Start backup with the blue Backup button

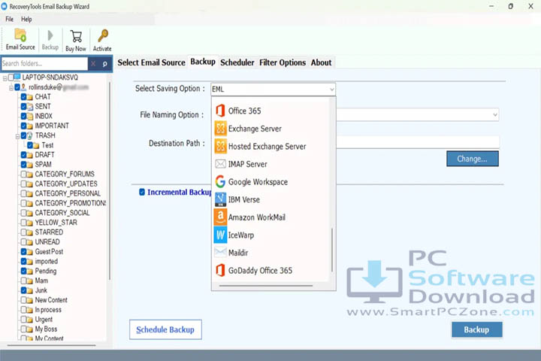click(476, 329)
